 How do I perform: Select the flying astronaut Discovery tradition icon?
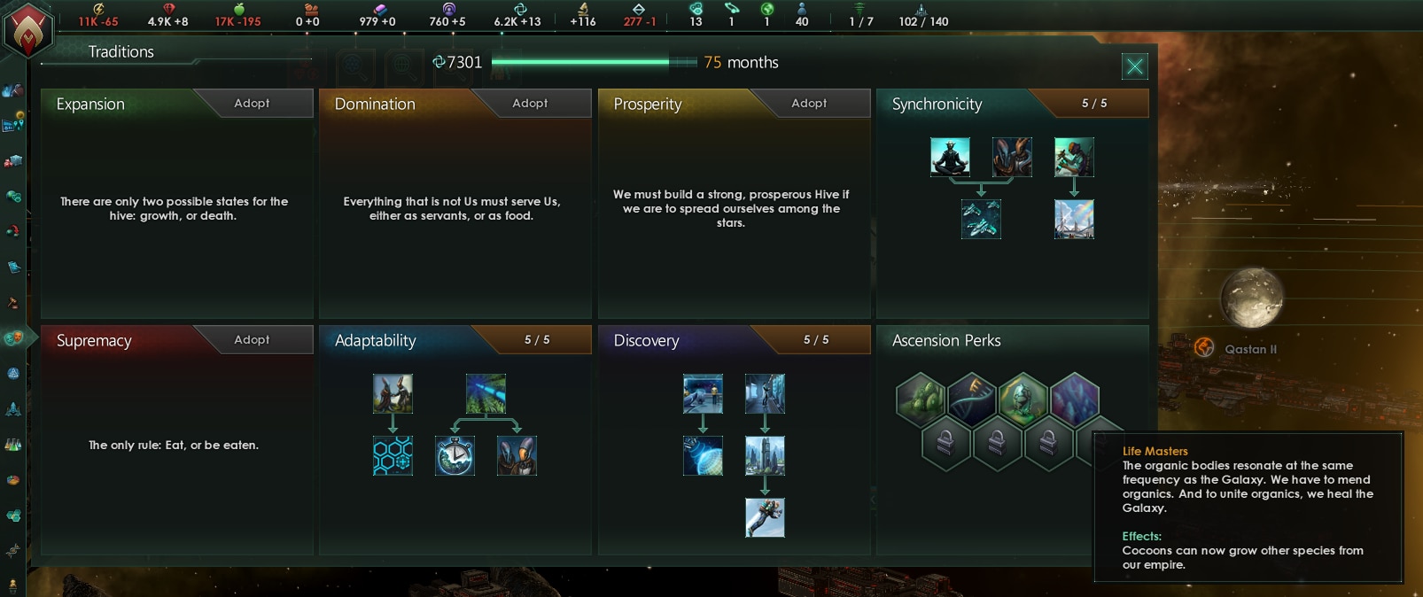(765, 517)
